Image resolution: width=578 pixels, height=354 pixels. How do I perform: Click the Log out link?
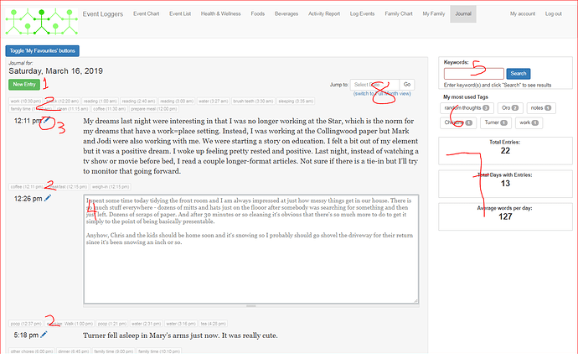[x=554, y=13]
